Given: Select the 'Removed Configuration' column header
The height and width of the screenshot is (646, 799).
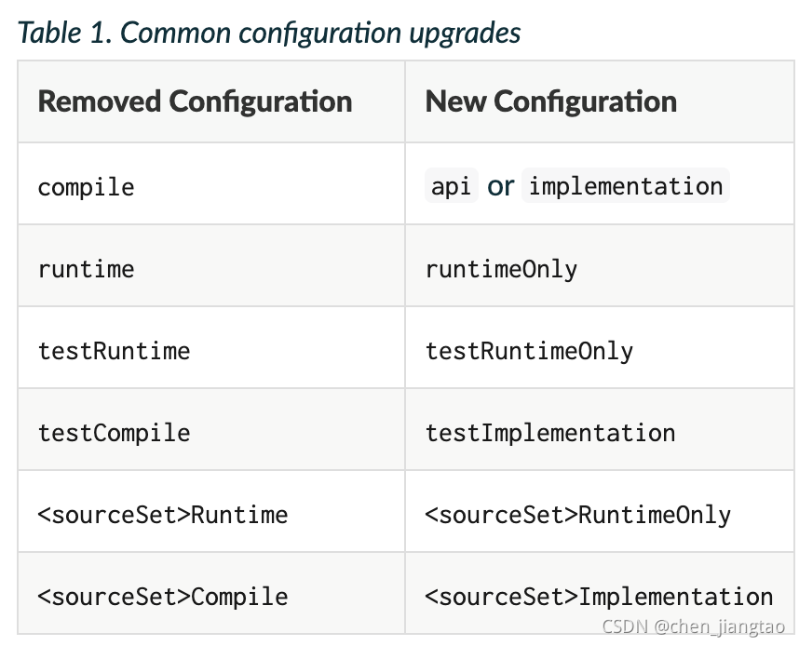Looking at the screenshot, I should point(195,101).
